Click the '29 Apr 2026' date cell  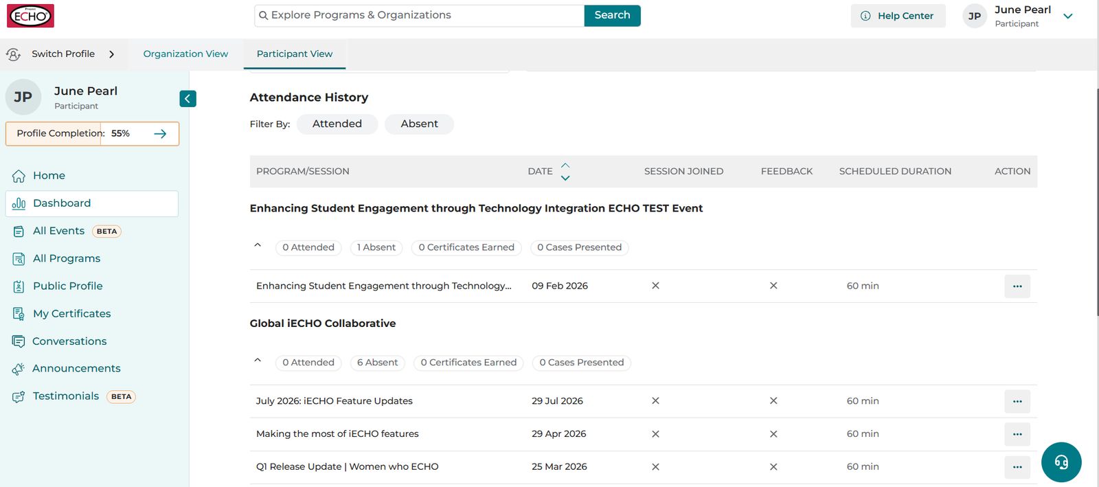559,434
